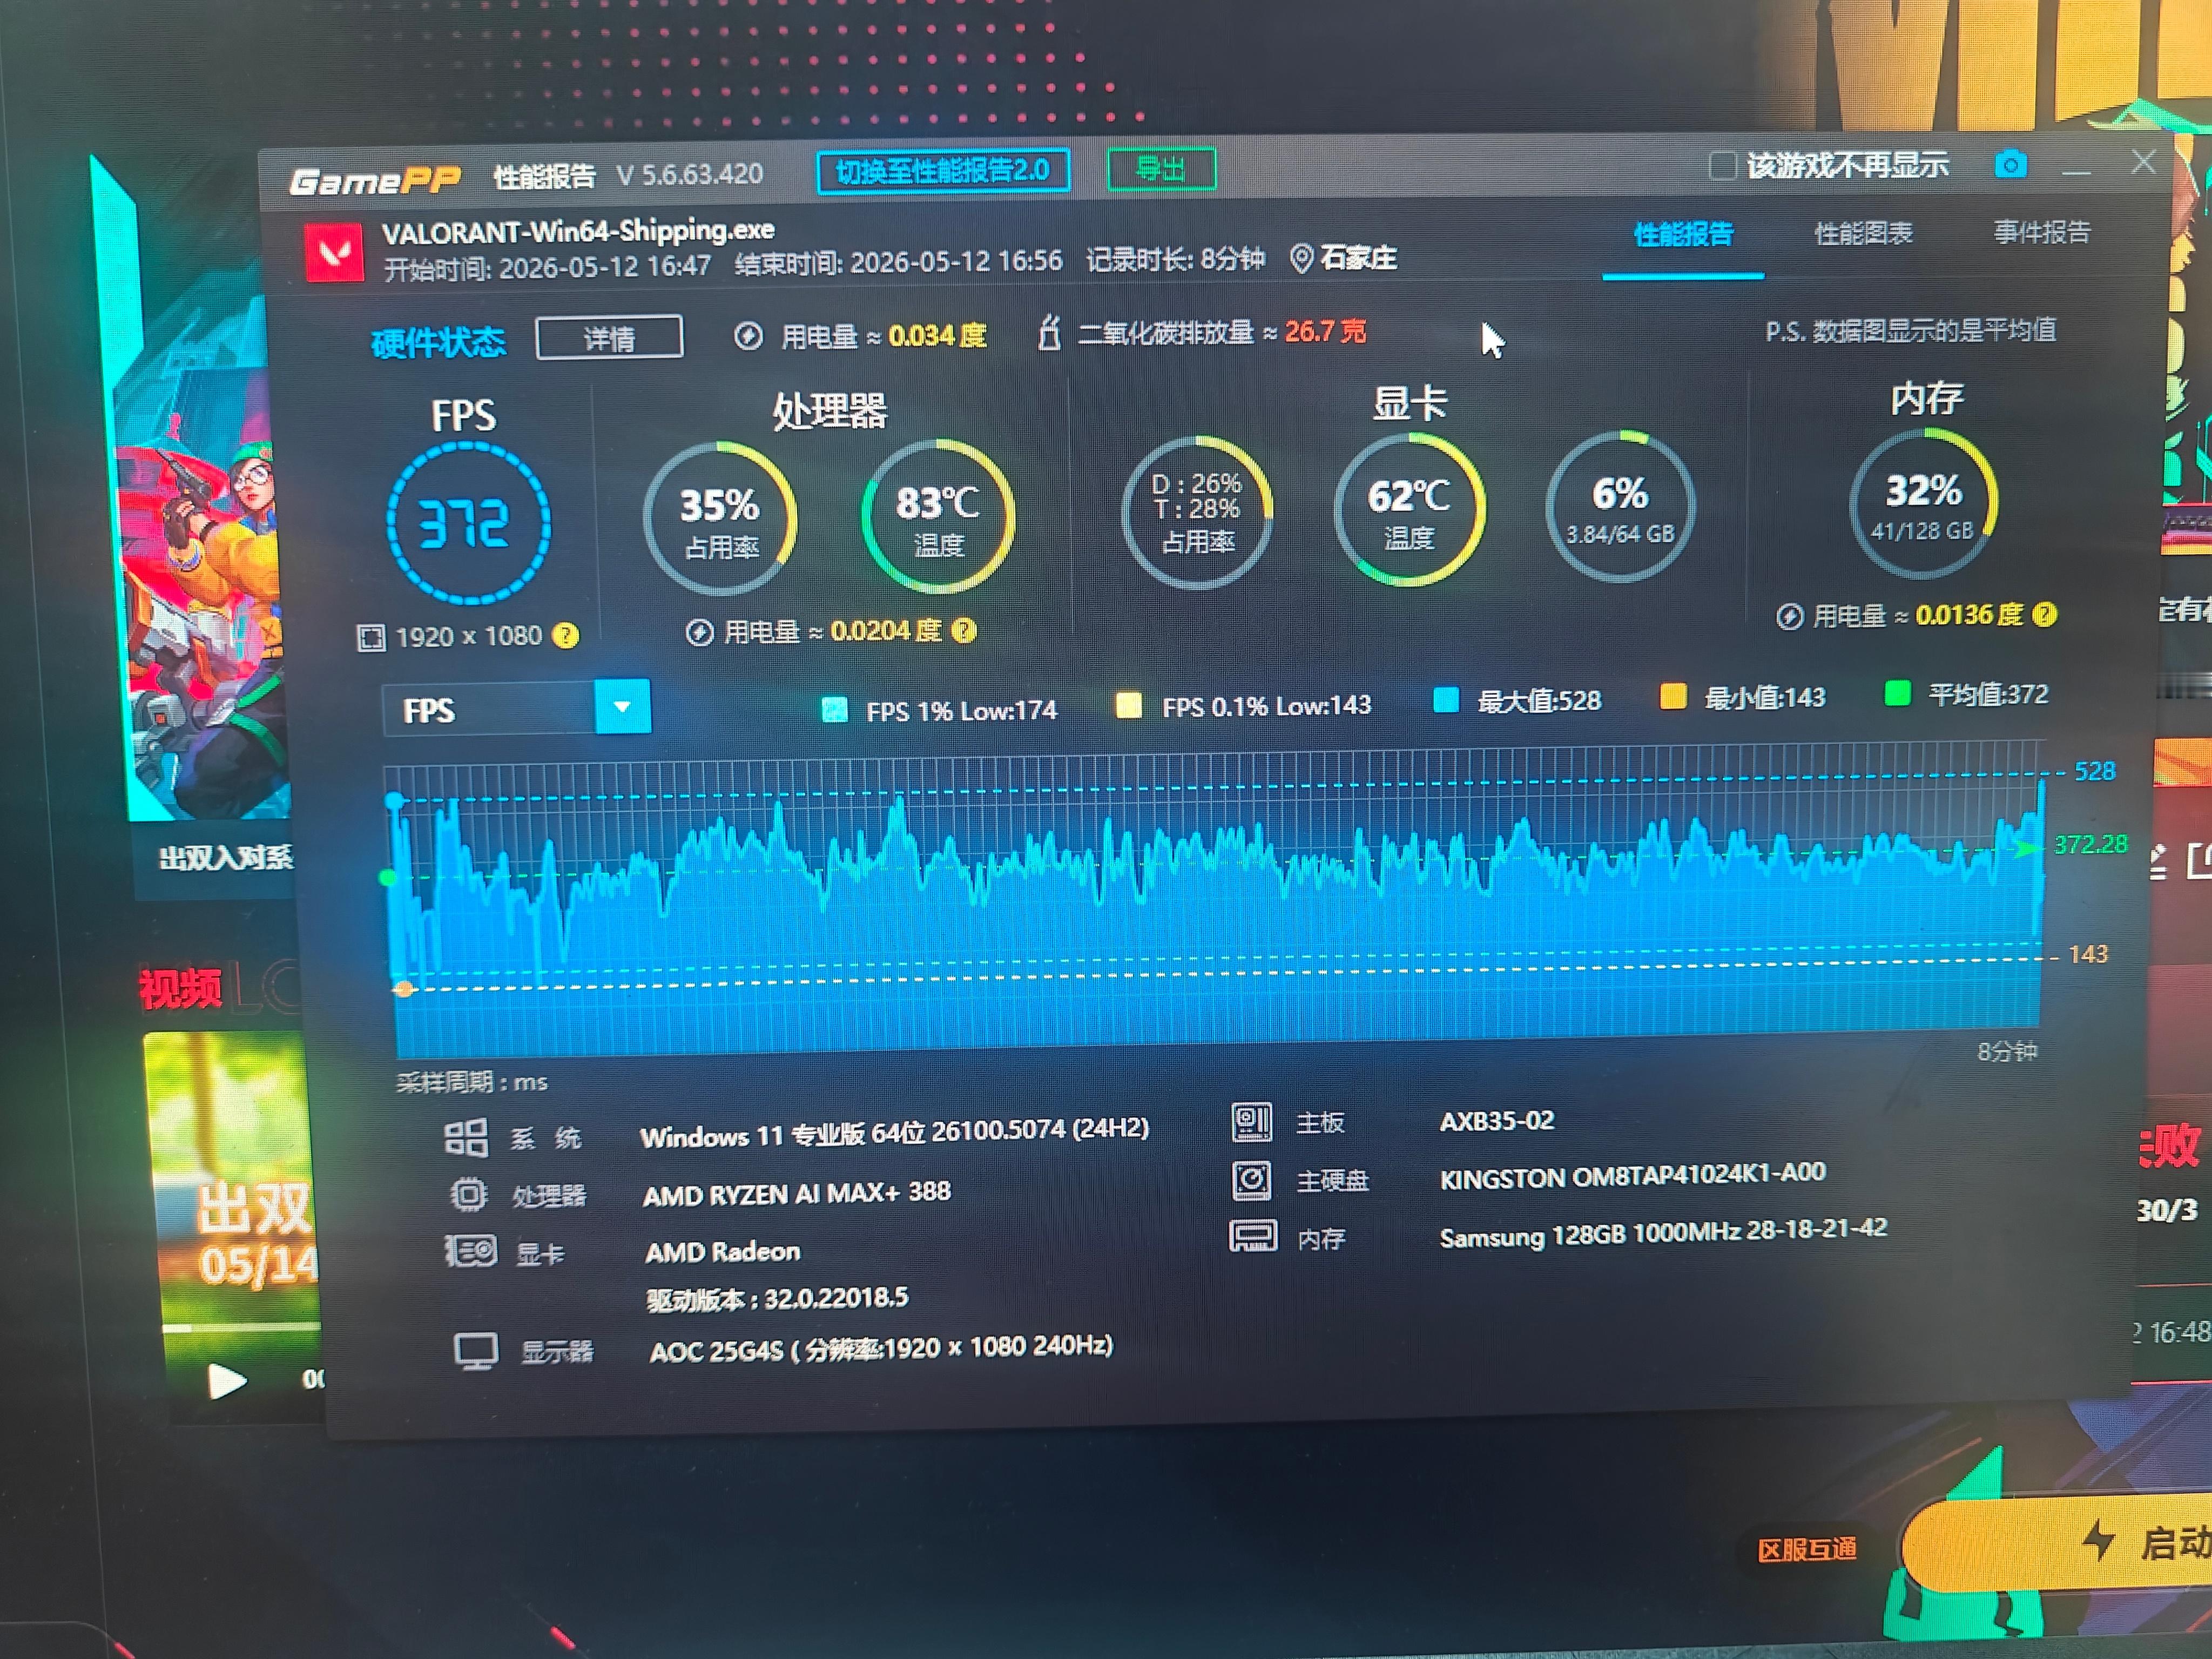Click the graphics card icon beside 显卡 row
The image size is (2212, 1659).
coord(471,1251)
